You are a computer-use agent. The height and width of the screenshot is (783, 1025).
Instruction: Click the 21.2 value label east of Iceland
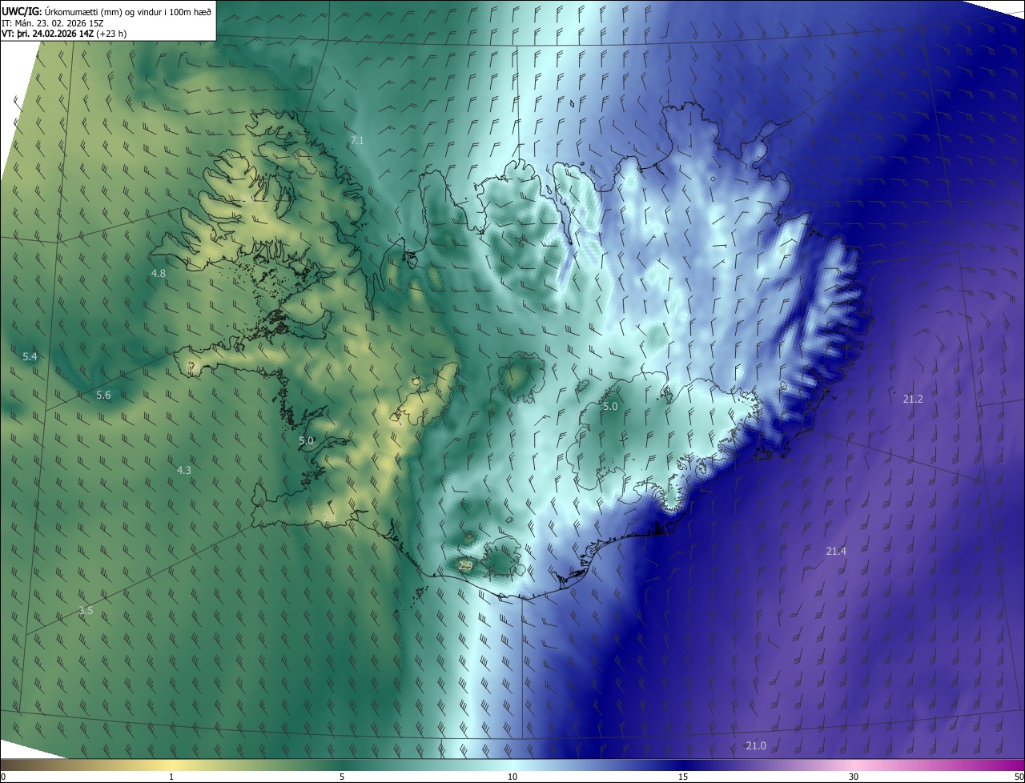pos(913,399)
